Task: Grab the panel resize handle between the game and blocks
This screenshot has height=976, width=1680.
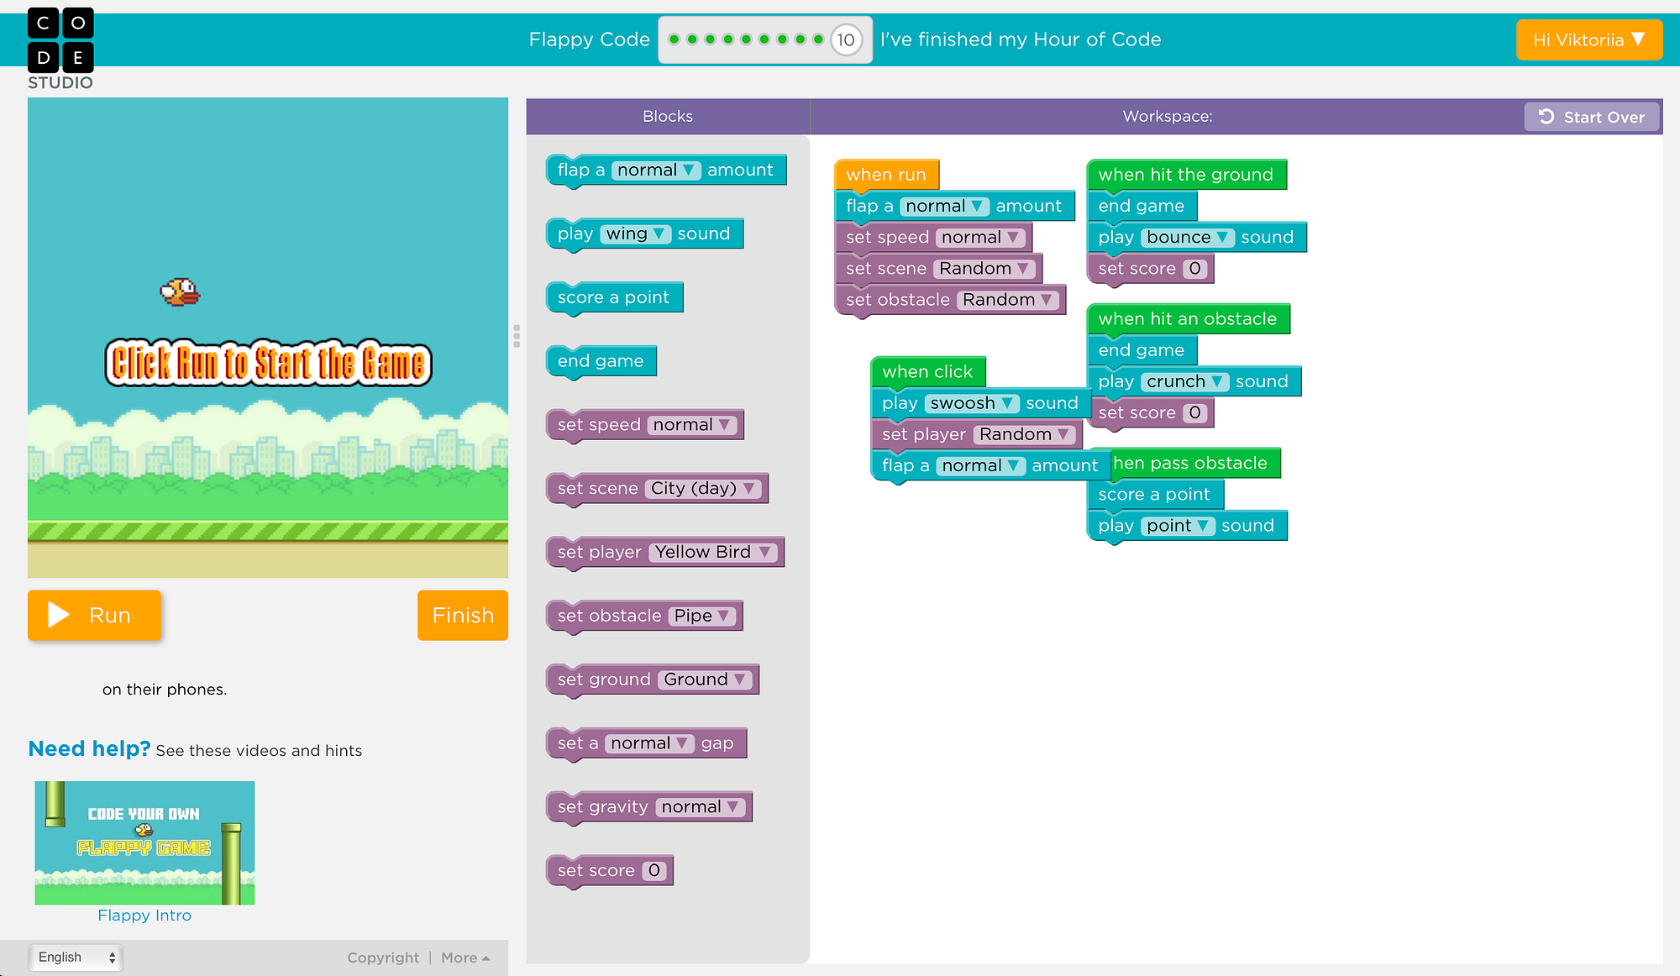Action: coord(517,336)
